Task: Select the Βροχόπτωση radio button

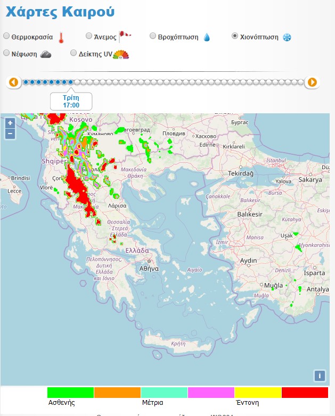Action: [x=153, y=36]
